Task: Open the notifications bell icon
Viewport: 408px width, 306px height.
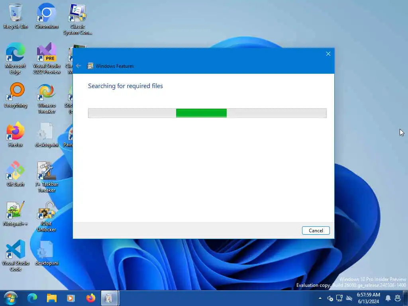Action: 388,298
